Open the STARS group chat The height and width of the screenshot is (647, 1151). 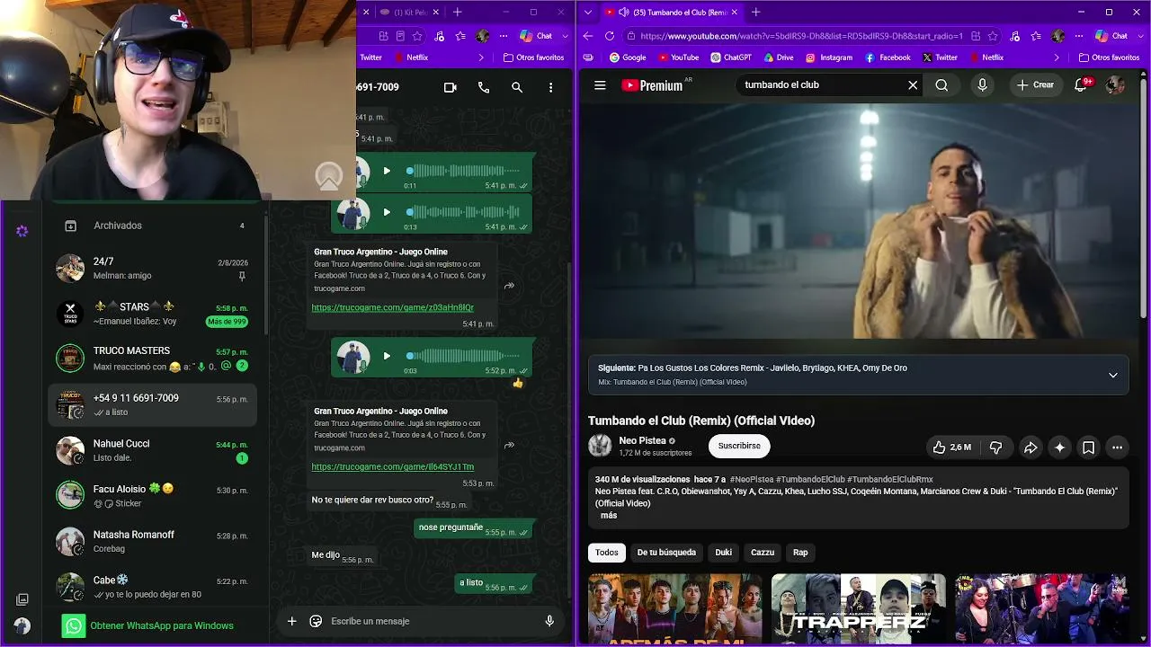[x=153, y=314]
